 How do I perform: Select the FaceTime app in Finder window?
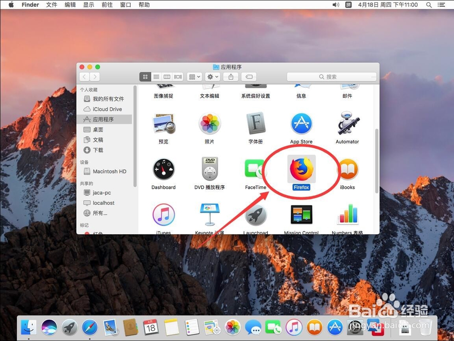(x=255, y=169)
